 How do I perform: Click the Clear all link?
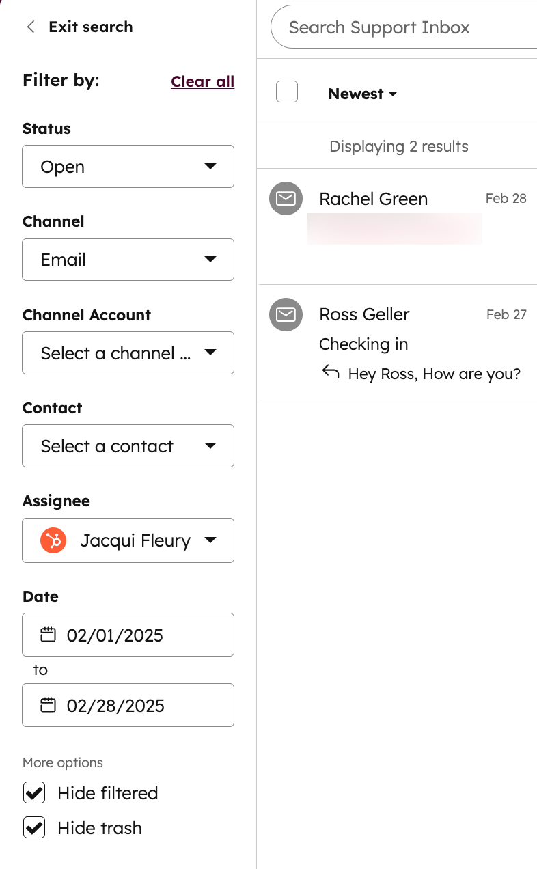202,81
